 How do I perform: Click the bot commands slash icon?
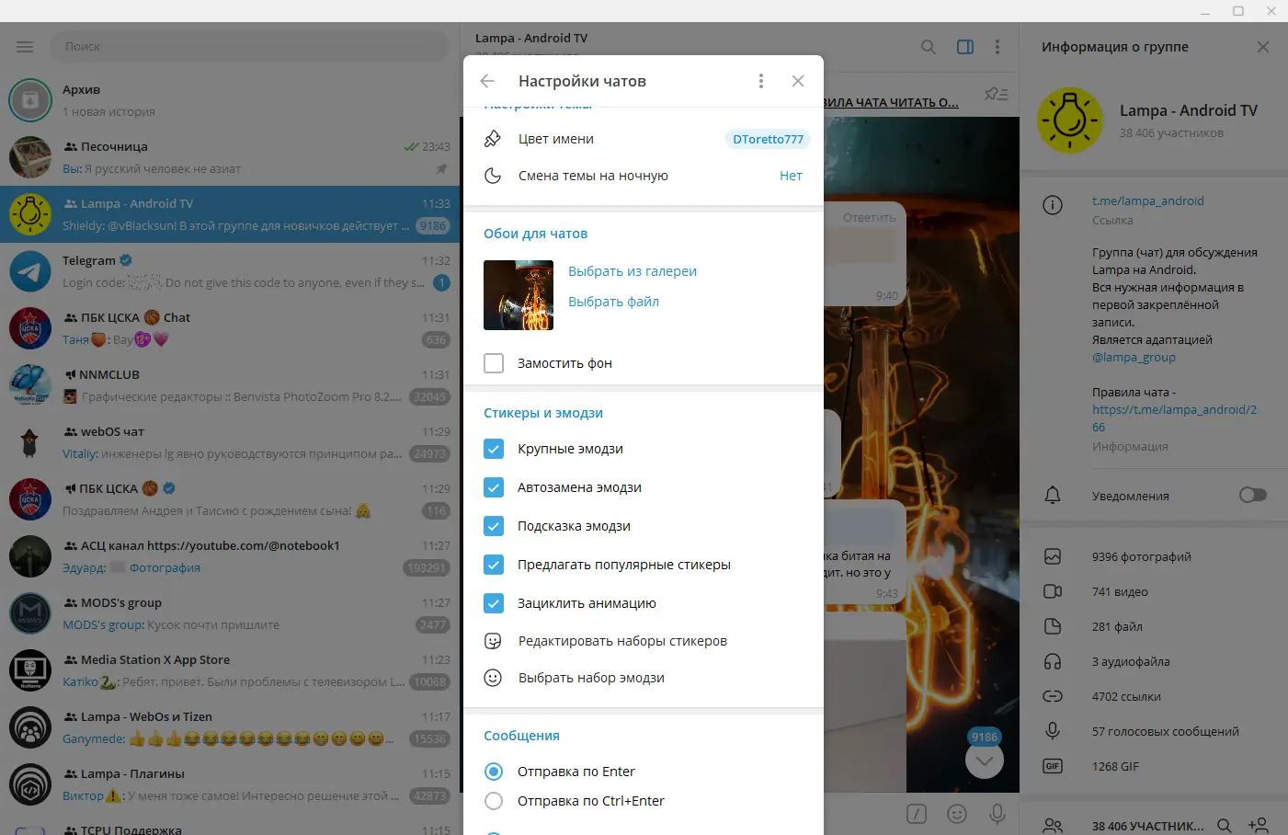(x=917, y=814)
